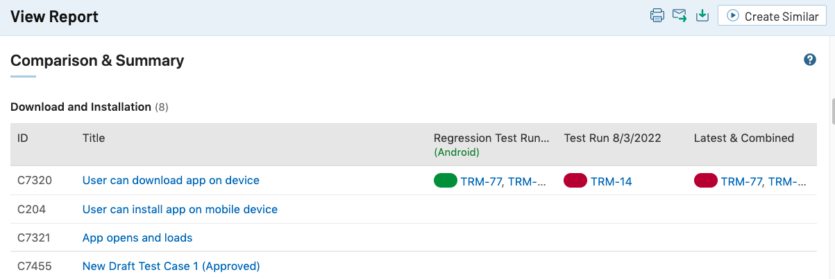The width and height of the screenshot is (835, 279).
Task: Open TRM-77 link under Regression Test Run
Action: (x=481, y=181)
